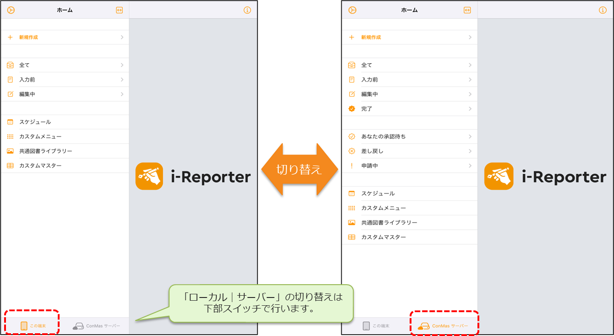Click the あなたの承認待ち badge icon
Viewport: 614px width, 336px height.
coord(352,137)
